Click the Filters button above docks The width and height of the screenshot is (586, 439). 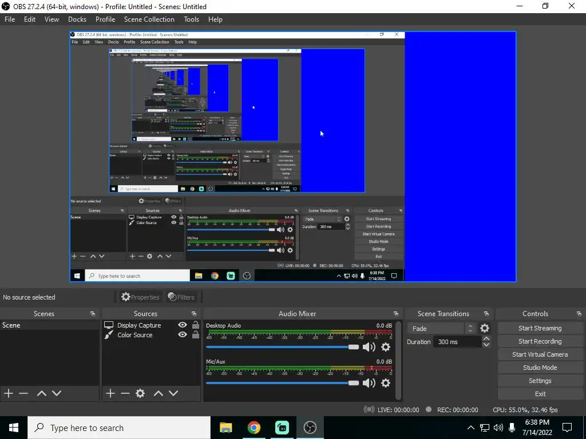(181, 297)
